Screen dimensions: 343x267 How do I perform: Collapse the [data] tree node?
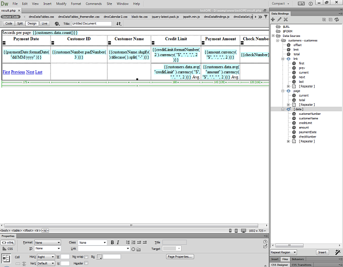pyautogui.click(x=283, y=109)
